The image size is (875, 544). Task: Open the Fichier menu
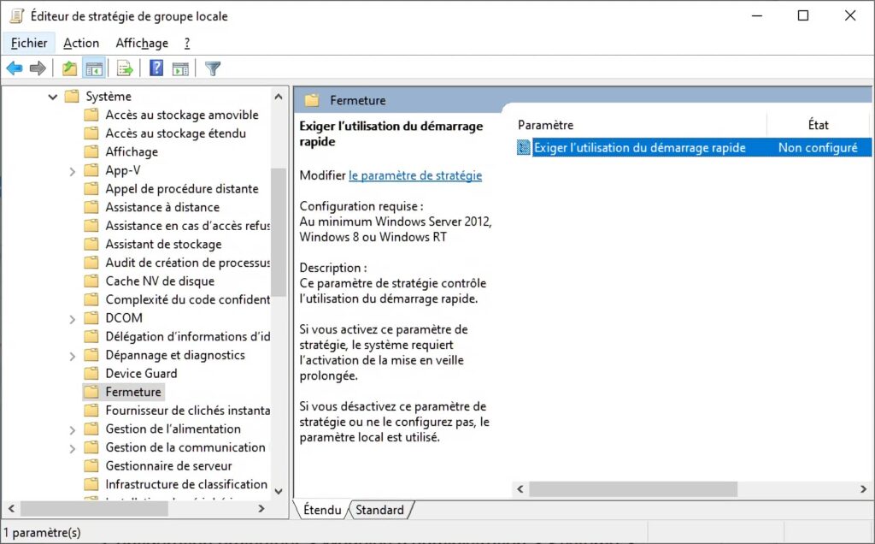pos(29,42)
